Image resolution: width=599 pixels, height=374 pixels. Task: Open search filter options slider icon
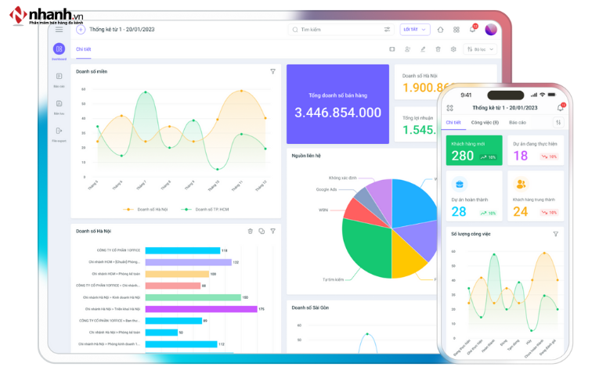pyautogui.click(x=387, y=30)
